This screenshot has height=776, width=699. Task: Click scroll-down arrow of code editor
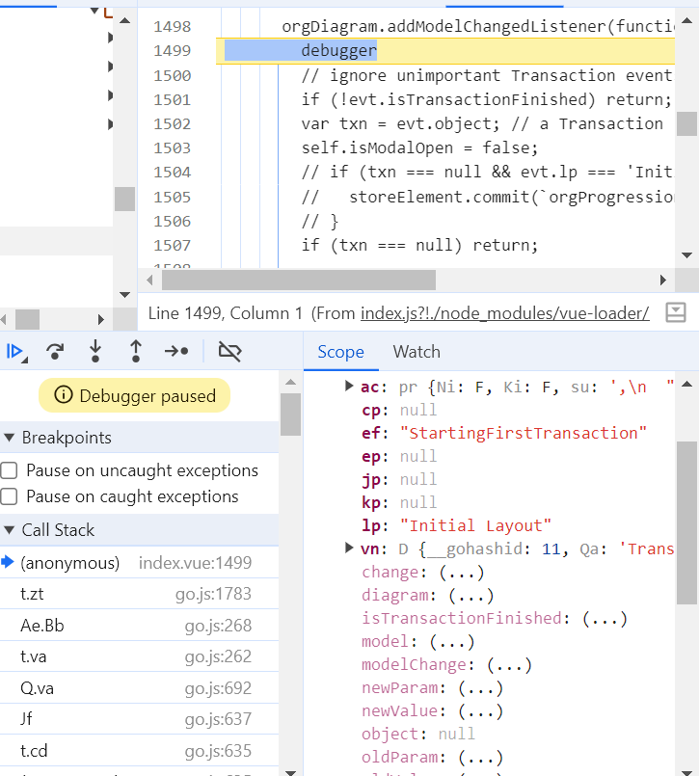tap(686, 255)
